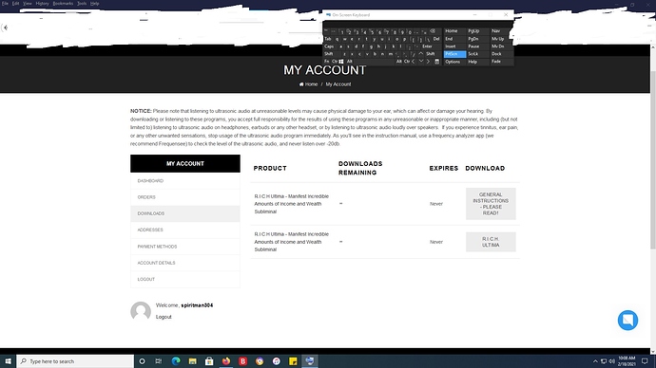Screen dimensions: 656x368
Task: Open Microsoft Edge from the taskbar
Action: click(176, 361)
